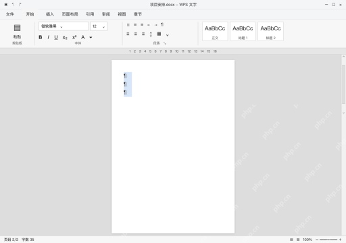Click the number 10 on the horizontal ruler

[177, 51]
